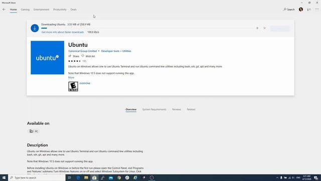Screen dimensions: 321x181
Task: Click the Ubuntu app logo tile
Action: click(x=48, y=58)
